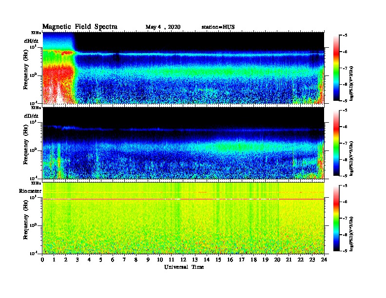
Task: Click the "14" hour tick label
Action: (207, 260)
